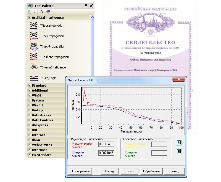This screenshot has height=182, width=221.
Task: Expand the Additional category
Action: 30,90
